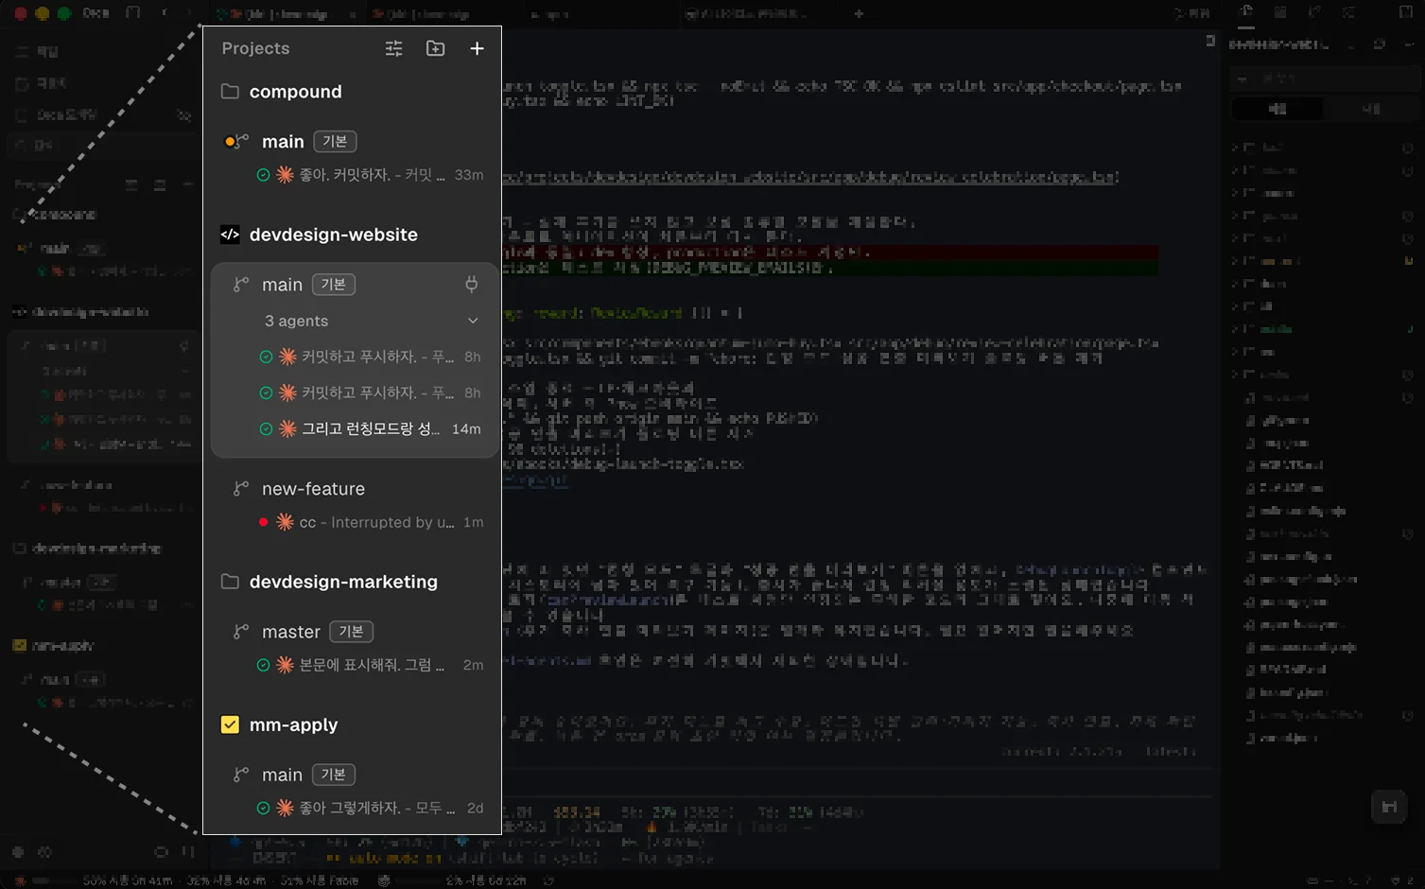Screen dimensions: 1425x889
Task: Click the '3 agents' label
Action: [297, 321]
